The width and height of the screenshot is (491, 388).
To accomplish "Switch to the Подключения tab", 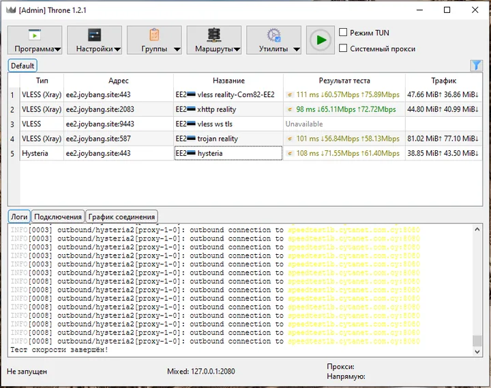I will [58, 217].
